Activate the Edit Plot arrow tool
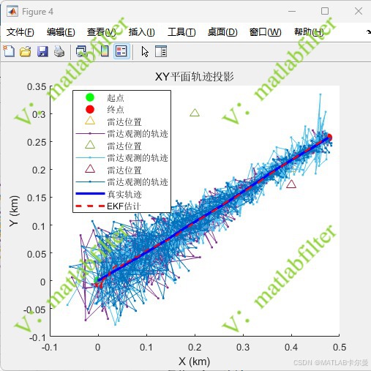371x371 pixels. (145, 51)
